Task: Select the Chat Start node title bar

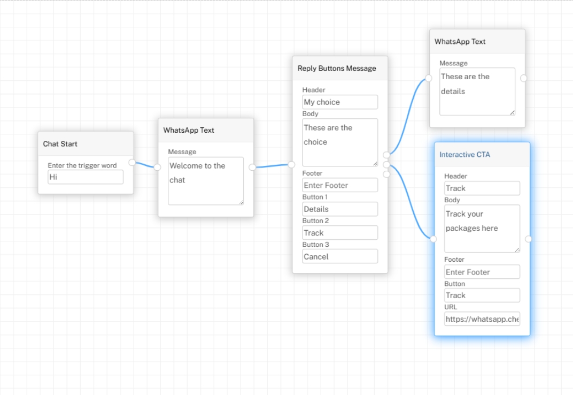Action: 85,144
